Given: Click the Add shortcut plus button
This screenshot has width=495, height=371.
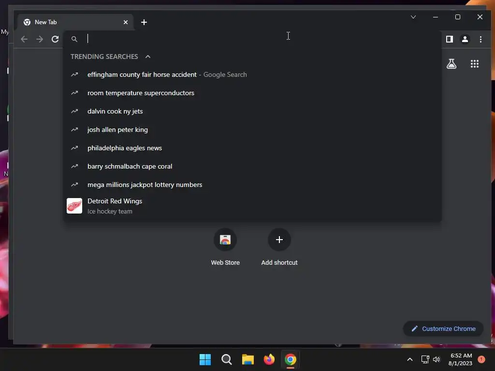Looking at the screenshot, I should pos(279,240).
